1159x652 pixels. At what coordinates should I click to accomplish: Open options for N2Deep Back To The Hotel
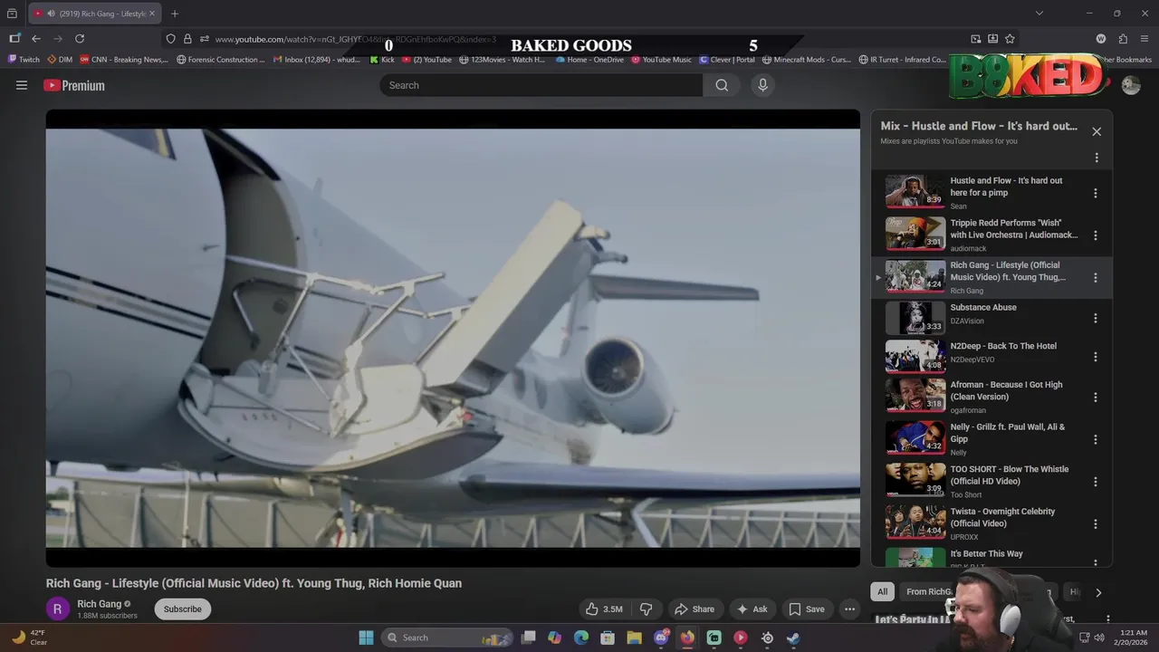click(1096, 357)
